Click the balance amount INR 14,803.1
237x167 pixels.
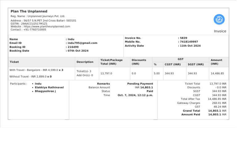144,87
